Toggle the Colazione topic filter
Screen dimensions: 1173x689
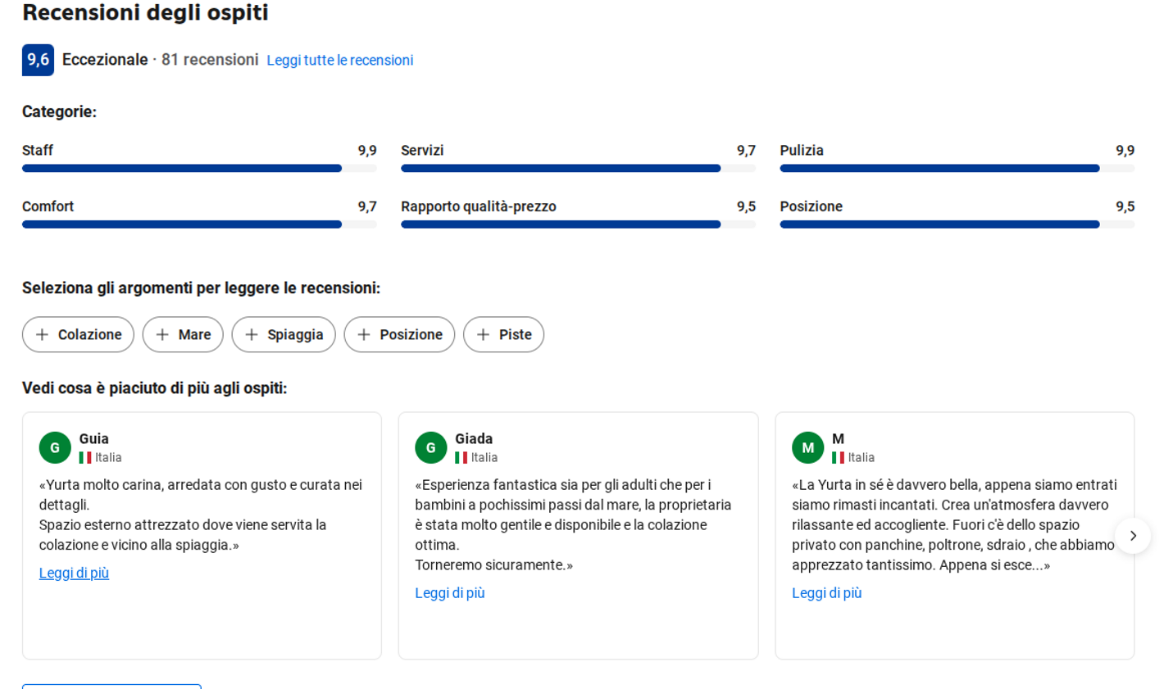point(78,334)
